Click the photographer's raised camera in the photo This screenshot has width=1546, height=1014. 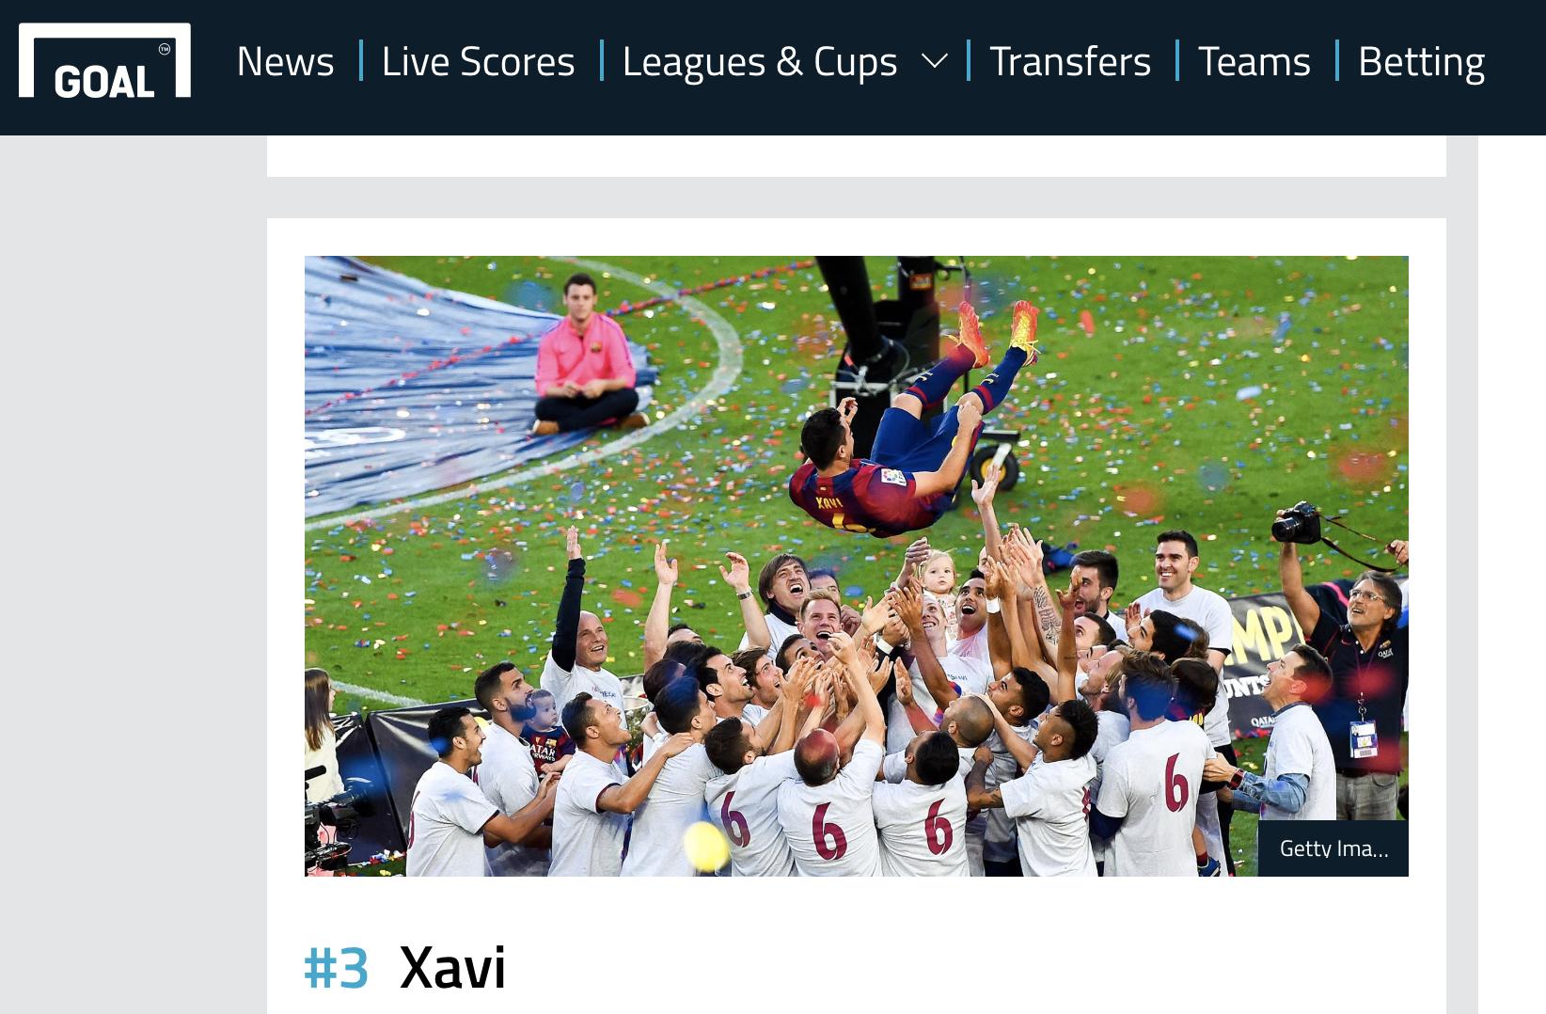(1296, 523)
